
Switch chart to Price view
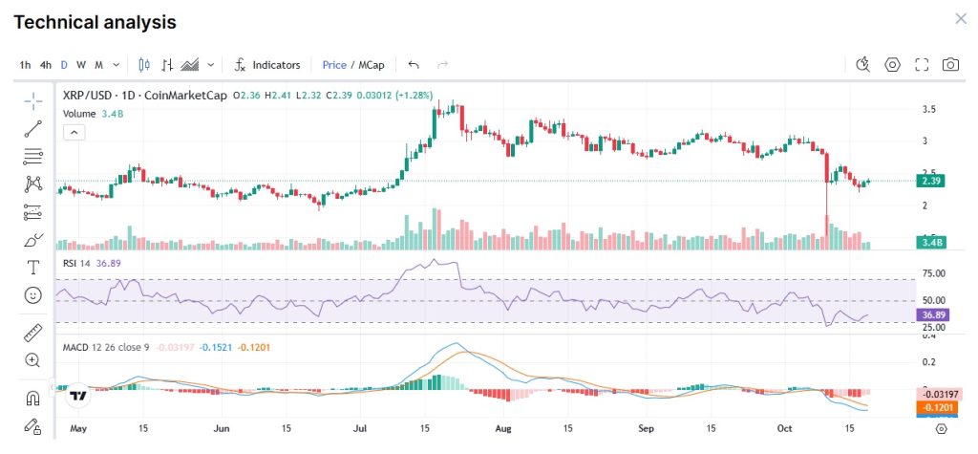click(334, 65)
